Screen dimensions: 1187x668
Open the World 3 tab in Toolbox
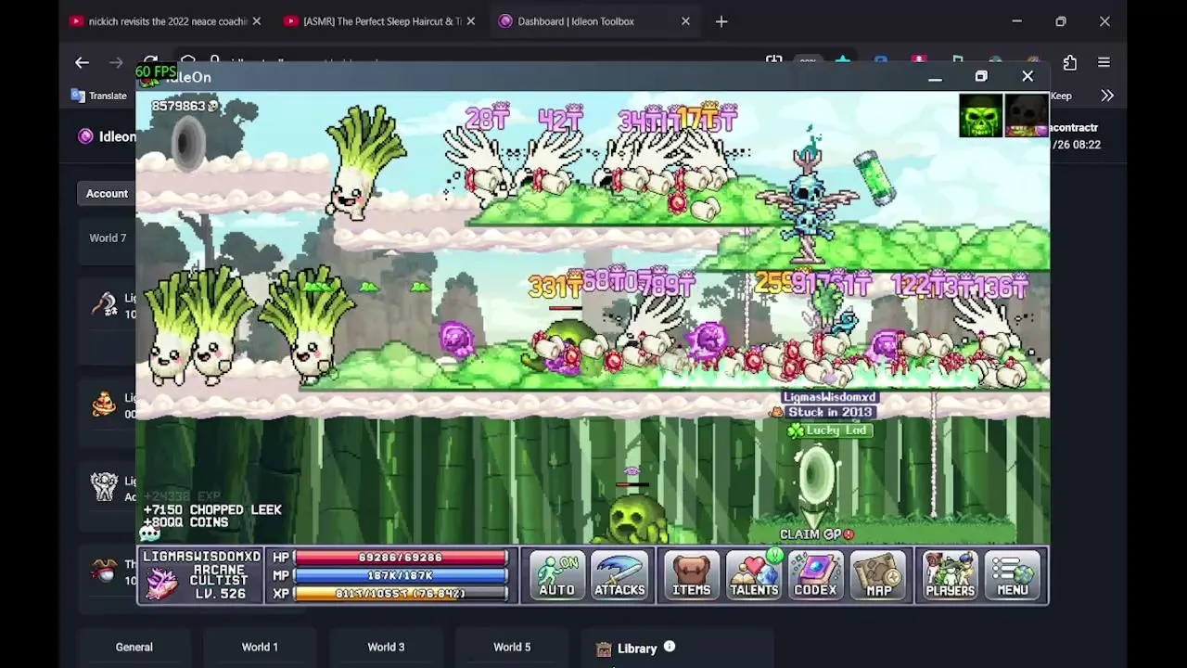point(386,647)
